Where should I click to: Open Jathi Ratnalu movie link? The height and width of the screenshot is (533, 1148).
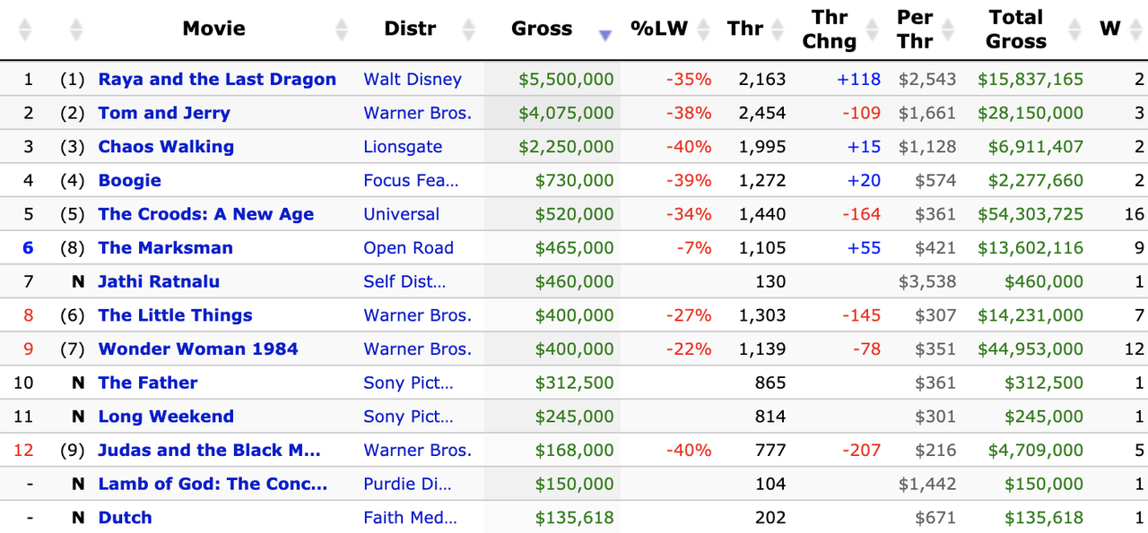[x=159, y=281]
